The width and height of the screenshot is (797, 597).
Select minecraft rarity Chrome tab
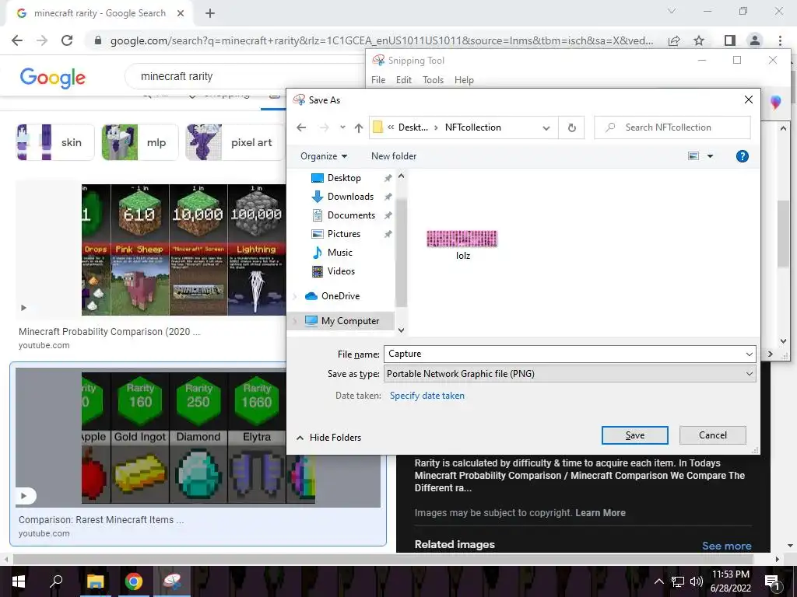tap(100, 14)
